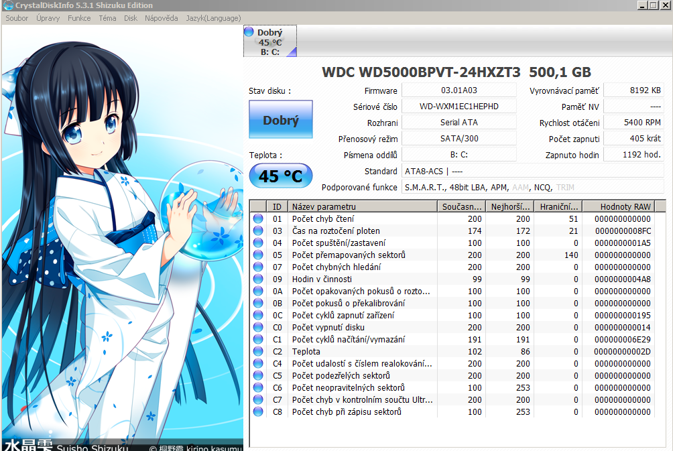The width and height of the screenshot is (673, 451).
Task: Click the empty Paměť NV field
Action: (x=634, y=107)
